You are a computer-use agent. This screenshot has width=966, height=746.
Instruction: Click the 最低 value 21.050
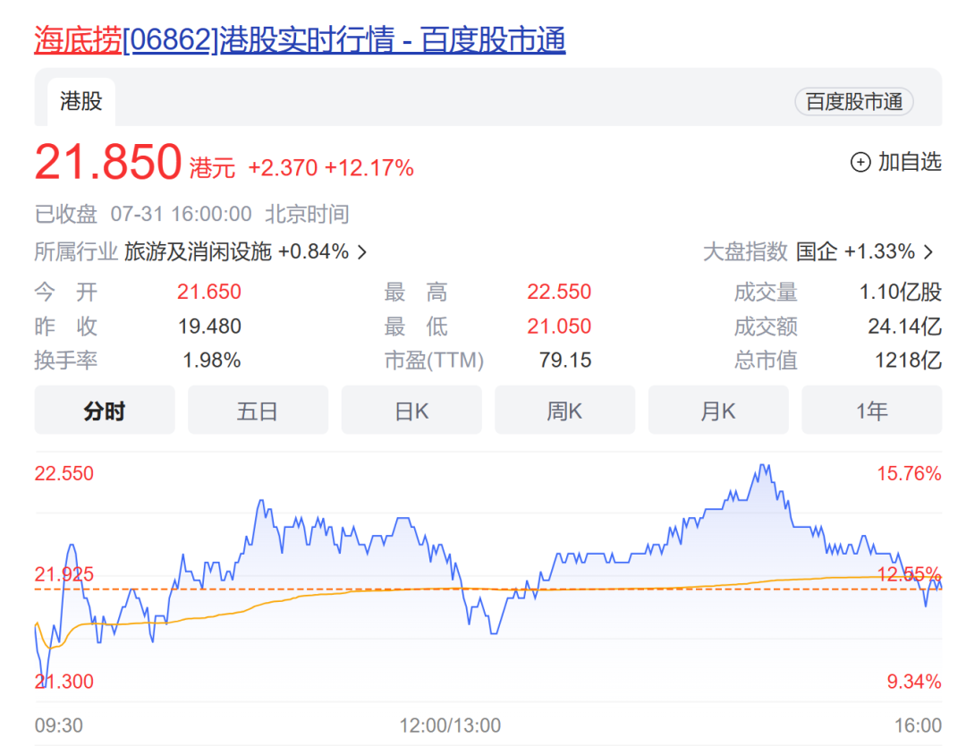pyautogui.click(x=559, y=326)
